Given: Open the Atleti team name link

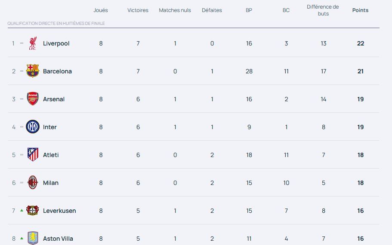Looking at the screenshot, I should pos(51,155).
